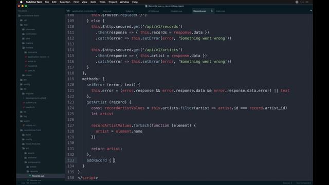Collapse the recordstore-front folder
This screenshot has width=329, height=185.
pyautogui.click(x=31, y=130)
